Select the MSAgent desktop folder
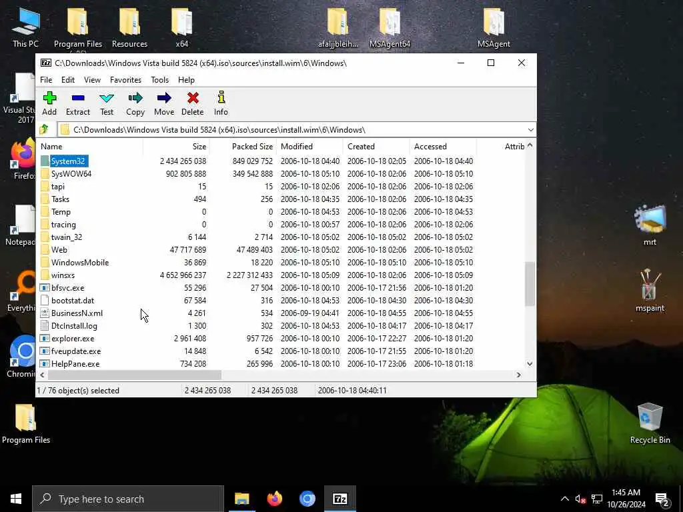Screen dimensions: 683x512 (494, 27)
